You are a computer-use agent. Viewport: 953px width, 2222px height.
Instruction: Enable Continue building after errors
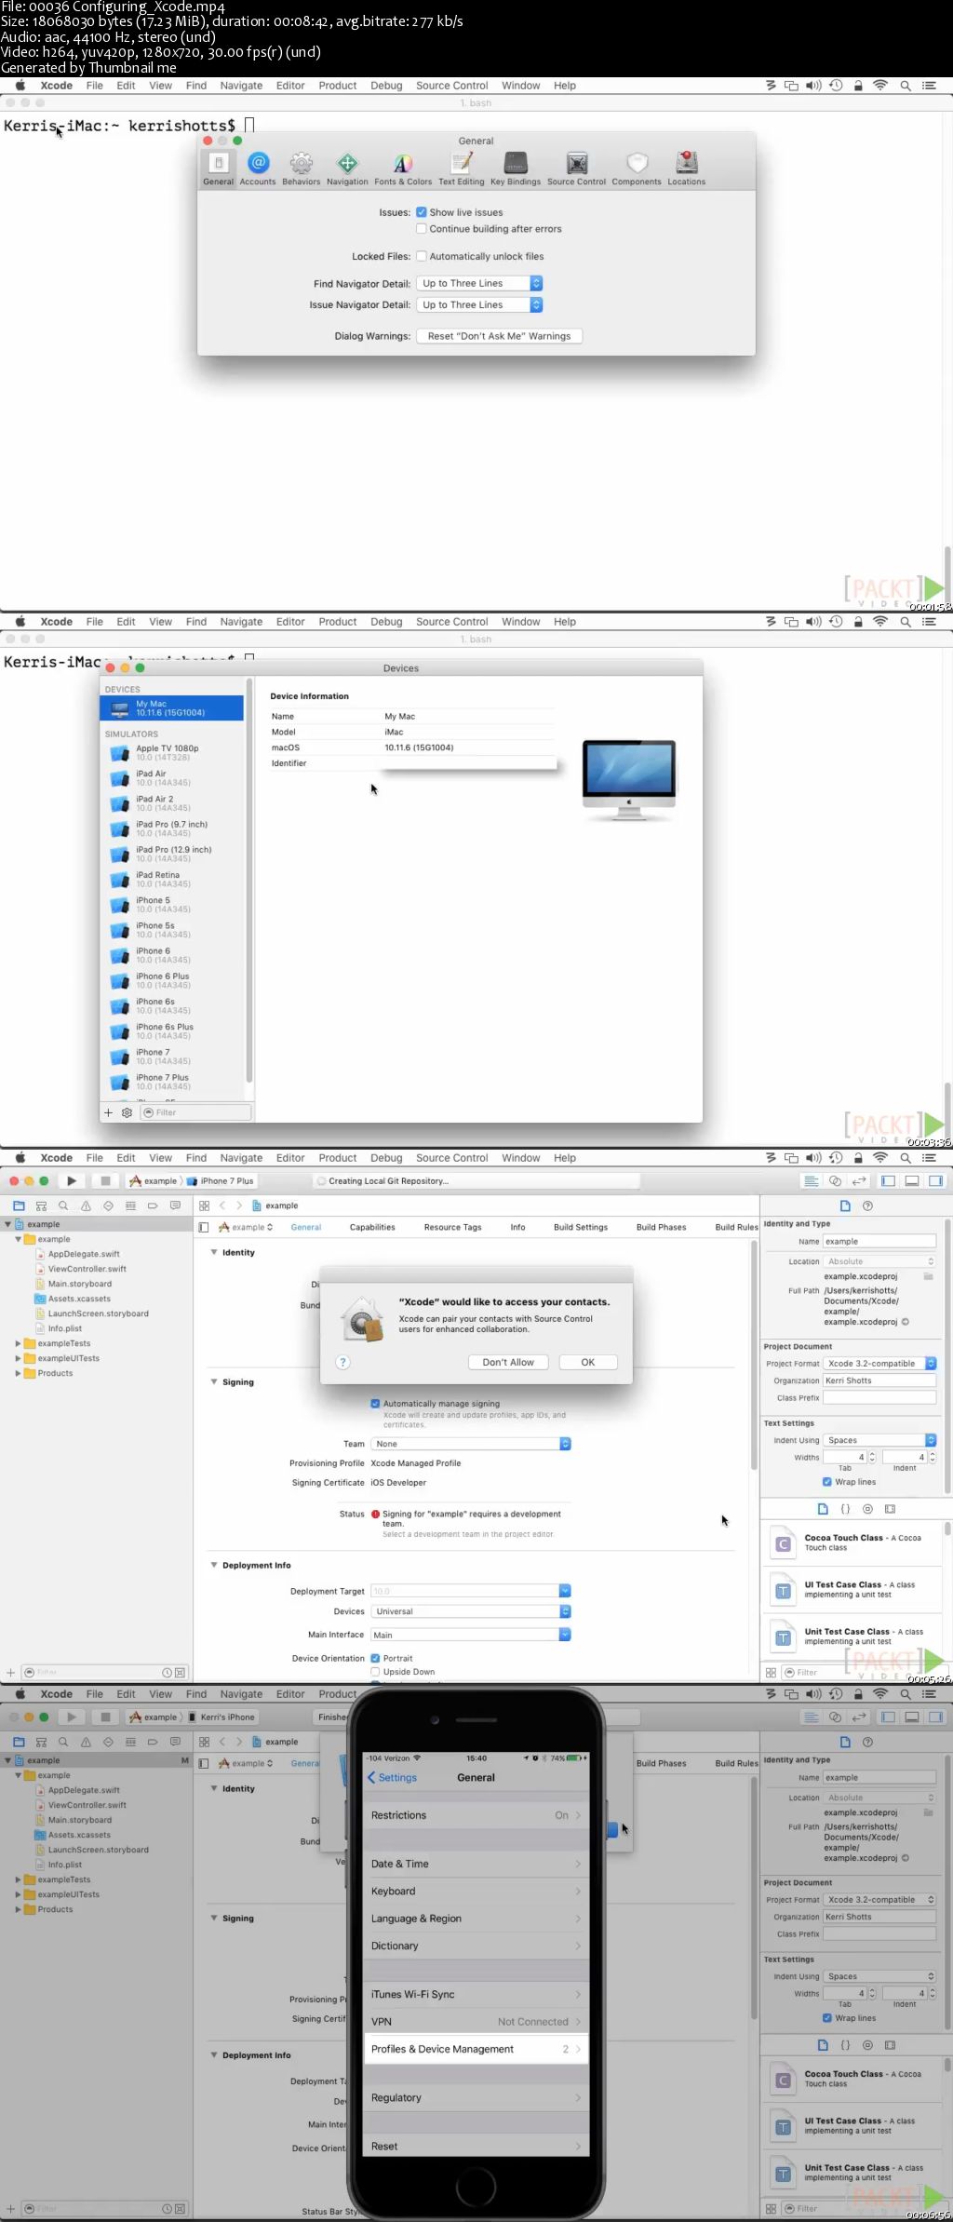pyautogui.click(x=422, y=229)
